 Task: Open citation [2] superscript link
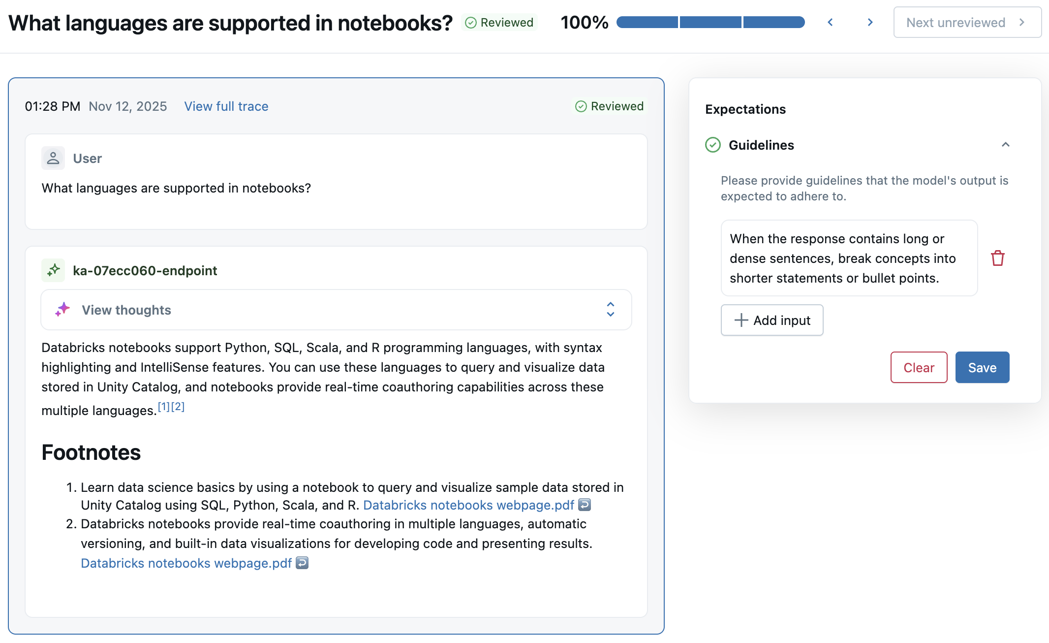coord(178,407)
